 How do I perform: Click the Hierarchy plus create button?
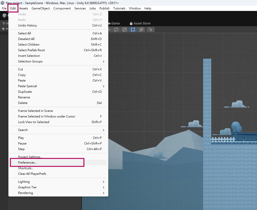[x=4, y=29]
